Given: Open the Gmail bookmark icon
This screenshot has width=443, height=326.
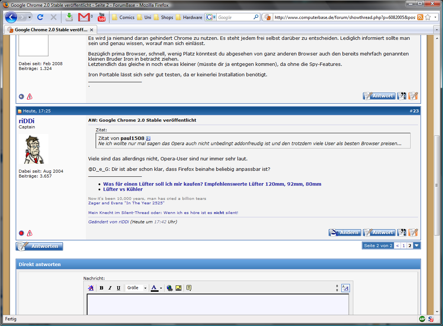Looking at the screenshot, I should coord(84,17).
